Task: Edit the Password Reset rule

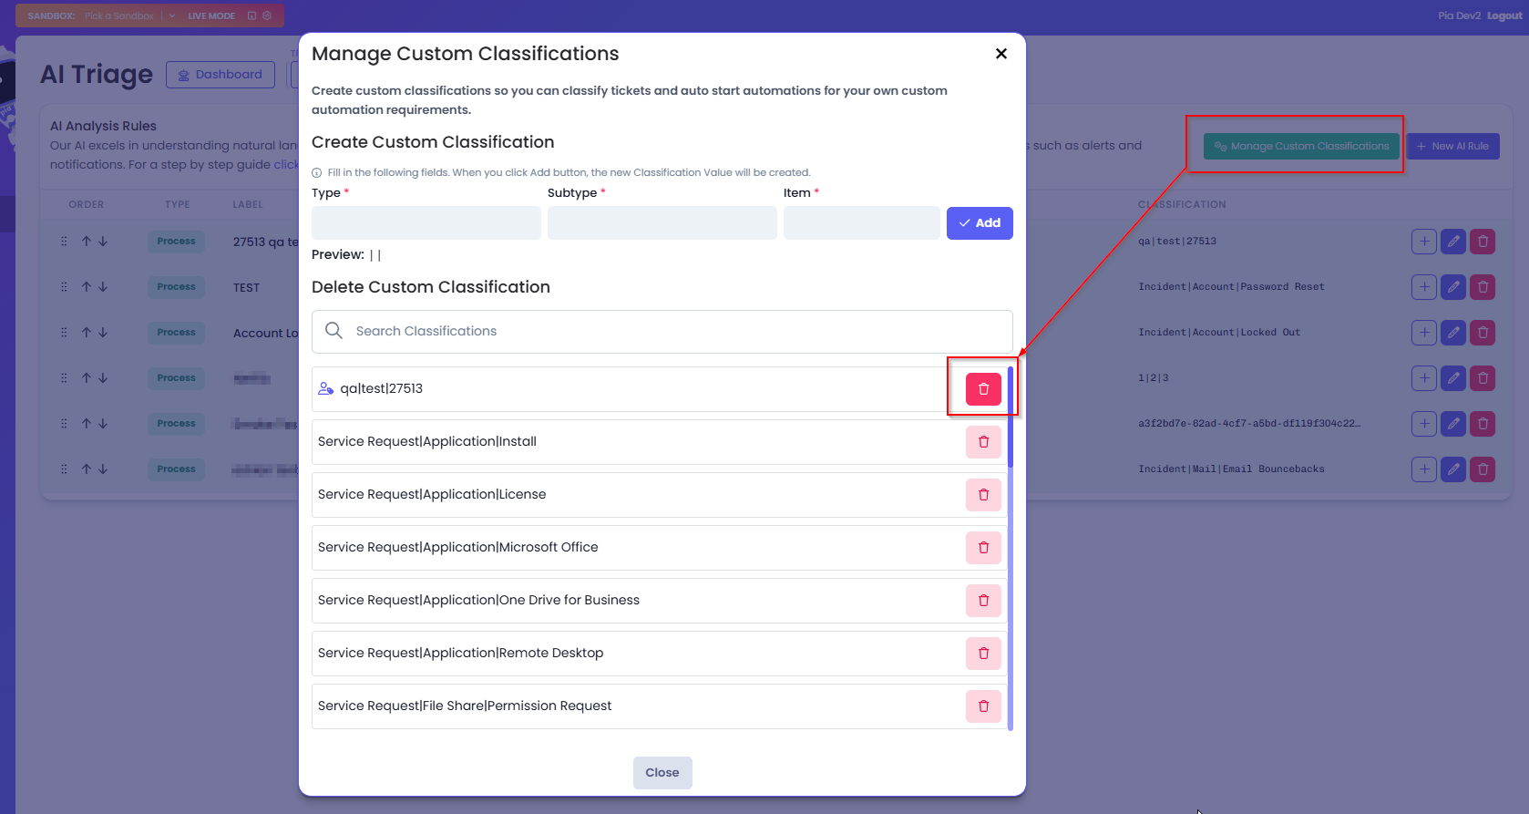Action: pos(1453,287)
